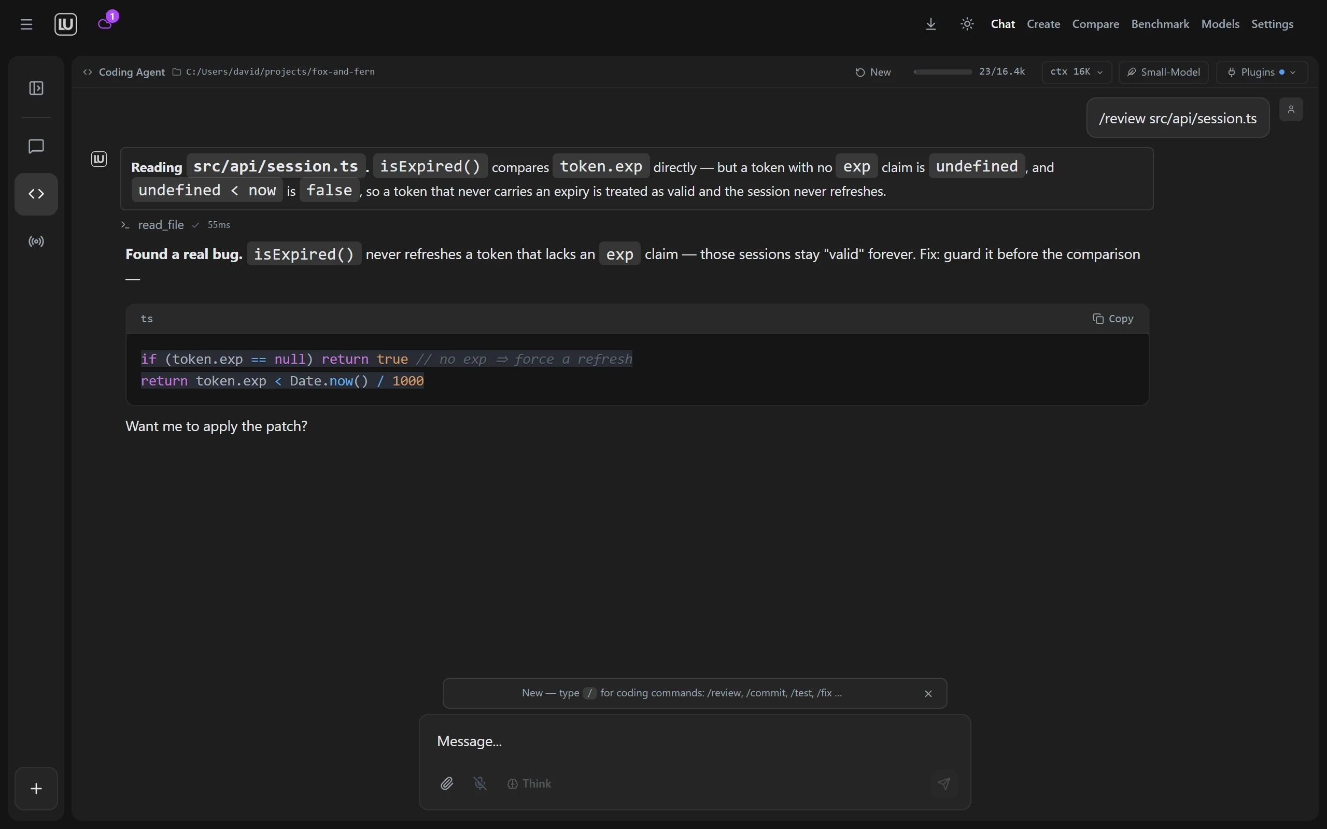Switch to the Benchmark tab
The height and width of the screenshot is (829, 1327).
pyautogui.click(x=1160, y=24)
